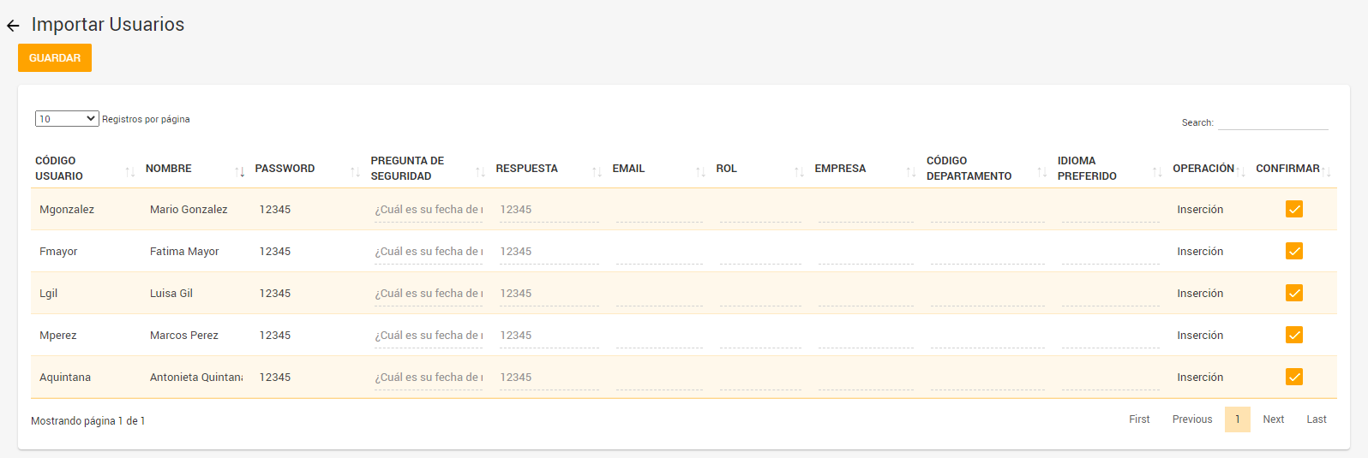Sort by the EMAIL column
Viewport: 1368px width, 458px height.
(660, 169)
